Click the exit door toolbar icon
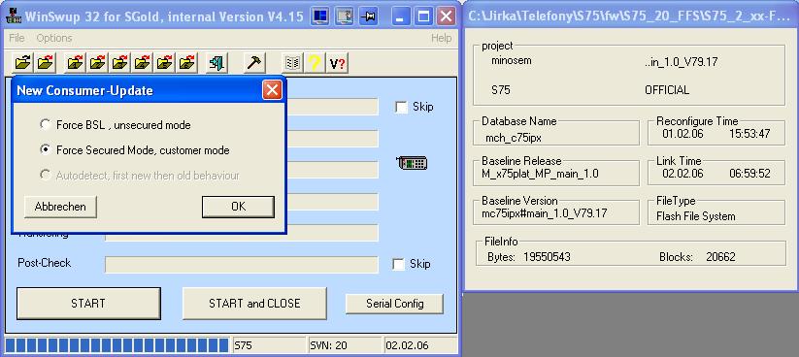799x357 pixels. pos(216,63)
